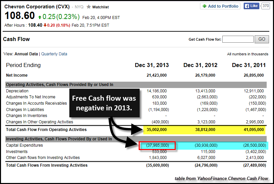The height and width of the screenshot is (184, 274).
Task: Click capital expenditures value (26,500,000)
Action: pos(255,145)
